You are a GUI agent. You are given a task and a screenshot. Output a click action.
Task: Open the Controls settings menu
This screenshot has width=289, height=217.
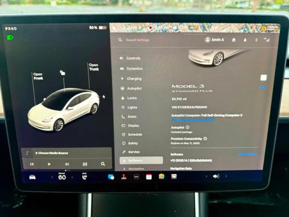click(130, 58)
